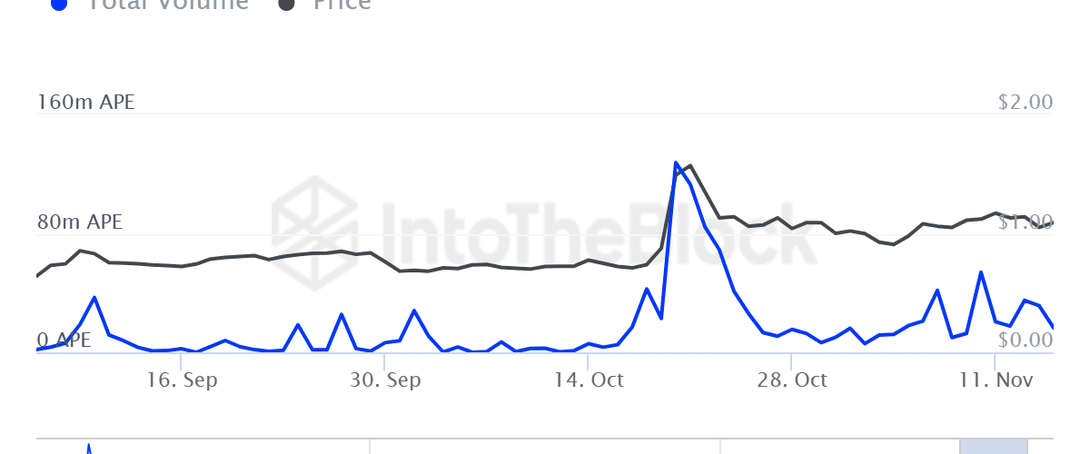Screen dimensions: 1090x454
Task: Click the 80m APE axis label
Action: [x=79, y=222]
